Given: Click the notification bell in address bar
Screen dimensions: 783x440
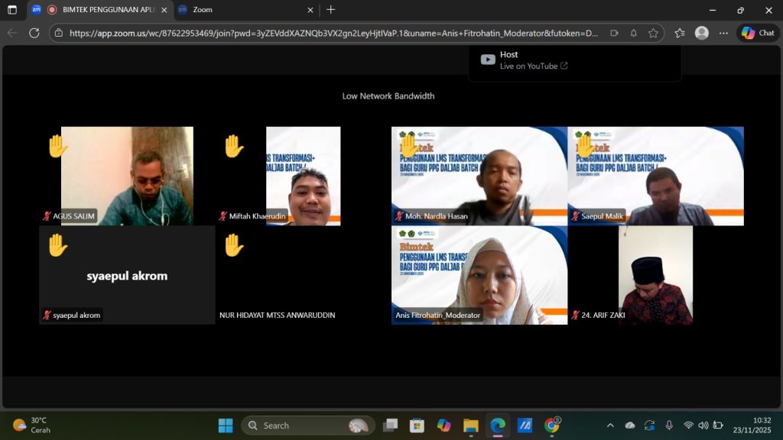Looking at the screenshot, I should tap(634, 33).
